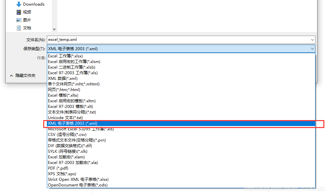Click the blue Downloads arrow icon
The image size is (328, 195).
pos(19,4)
